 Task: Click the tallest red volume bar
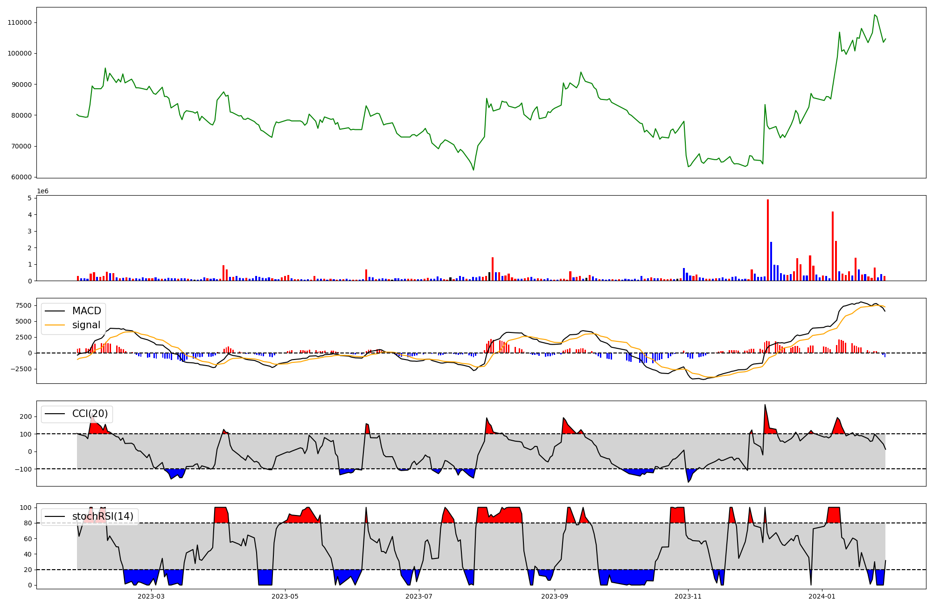768,240
